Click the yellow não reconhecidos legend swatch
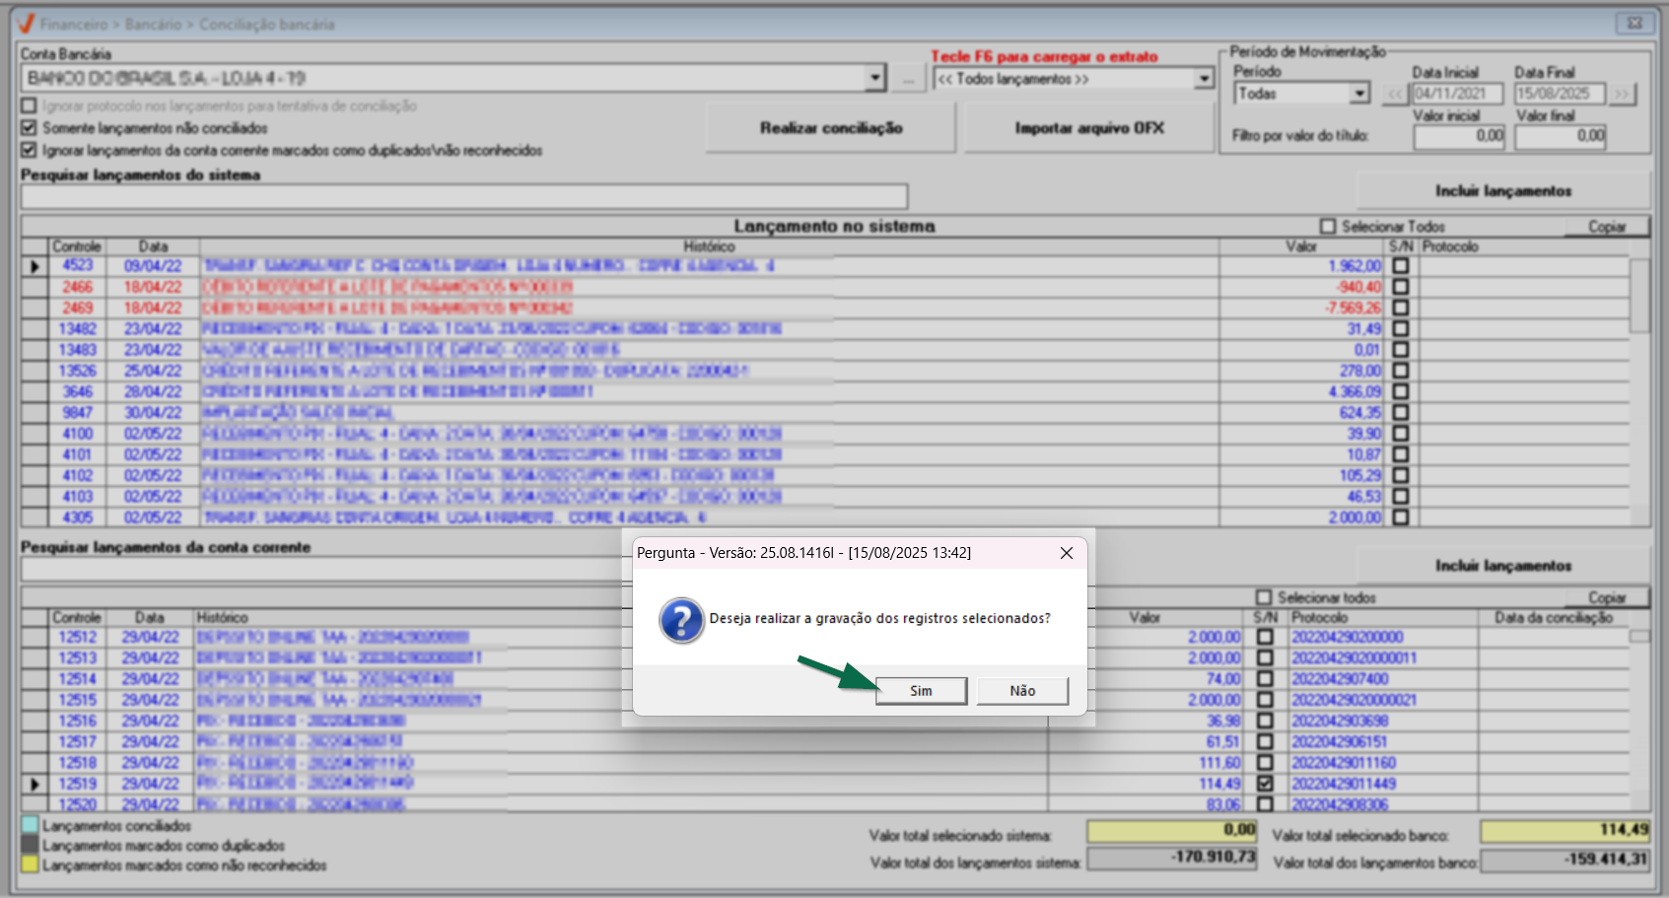The image size is (1669, 898). 30,865
